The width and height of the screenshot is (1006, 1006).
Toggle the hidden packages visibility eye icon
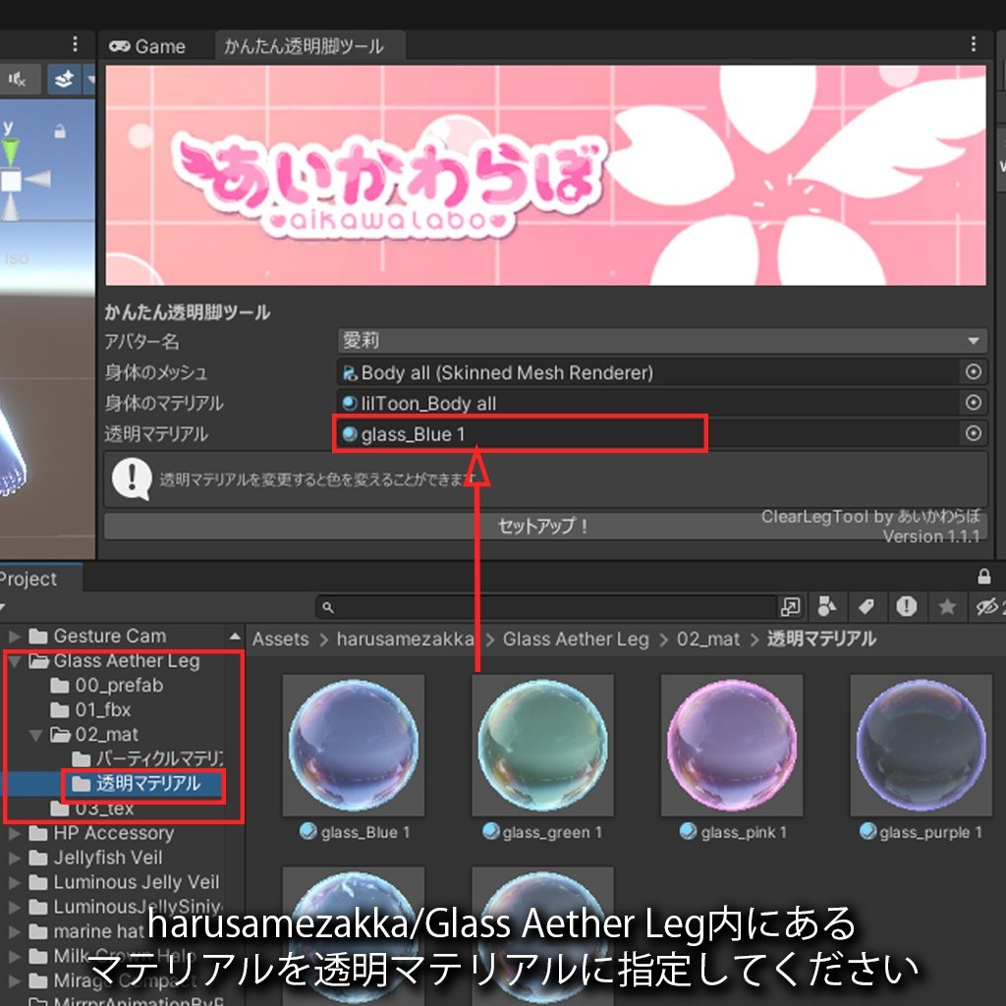click(x=987, y=607)
